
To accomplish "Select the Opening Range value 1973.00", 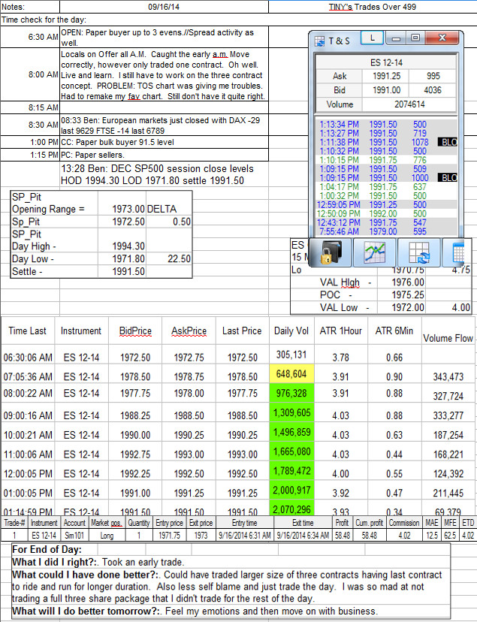I will click(x=122, y=209).
